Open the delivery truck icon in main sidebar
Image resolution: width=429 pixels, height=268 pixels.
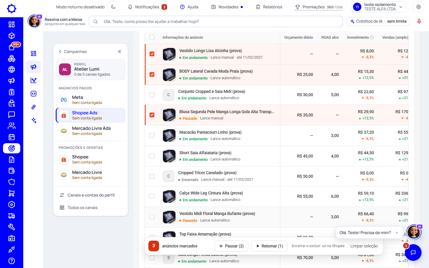point(12,216)
